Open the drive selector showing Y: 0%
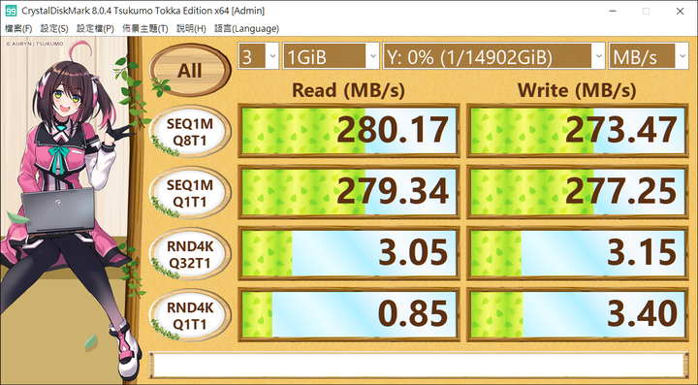 [x=493, y=56]
